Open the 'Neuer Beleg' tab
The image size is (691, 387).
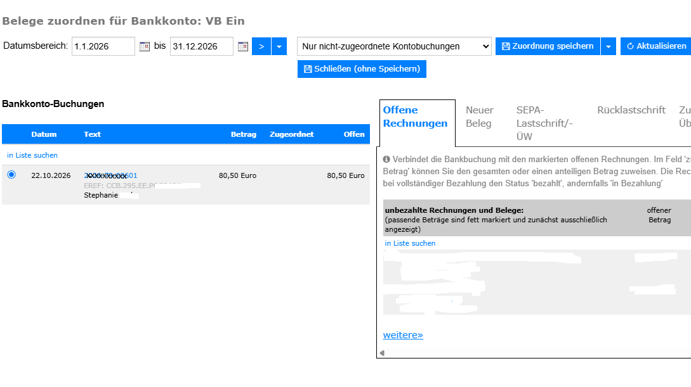(x=480, y=117)
